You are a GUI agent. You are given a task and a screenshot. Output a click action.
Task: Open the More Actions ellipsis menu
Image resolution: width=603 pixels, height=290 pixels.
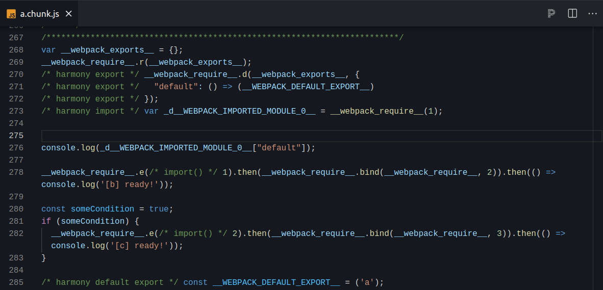point(592,14)
